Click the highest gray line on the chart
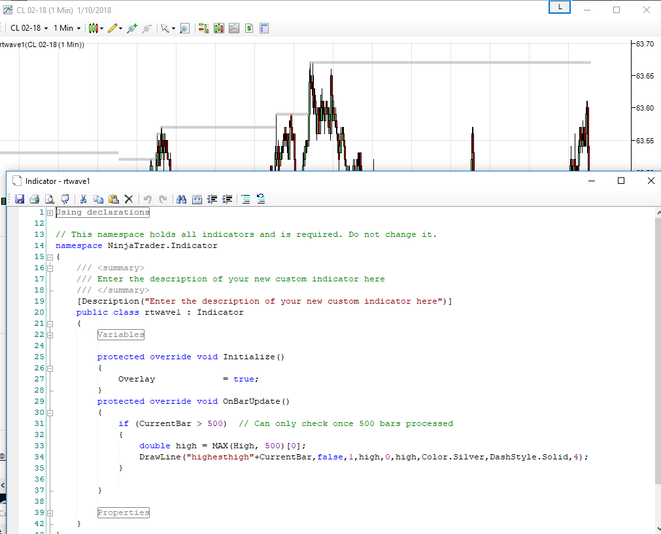This screenshot has width=661, height=534. [450, 62]
